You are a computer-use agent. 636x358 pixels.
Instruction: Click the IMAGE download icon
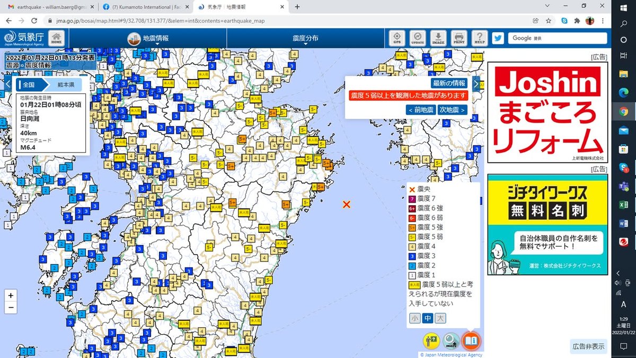tap(438, 38)
